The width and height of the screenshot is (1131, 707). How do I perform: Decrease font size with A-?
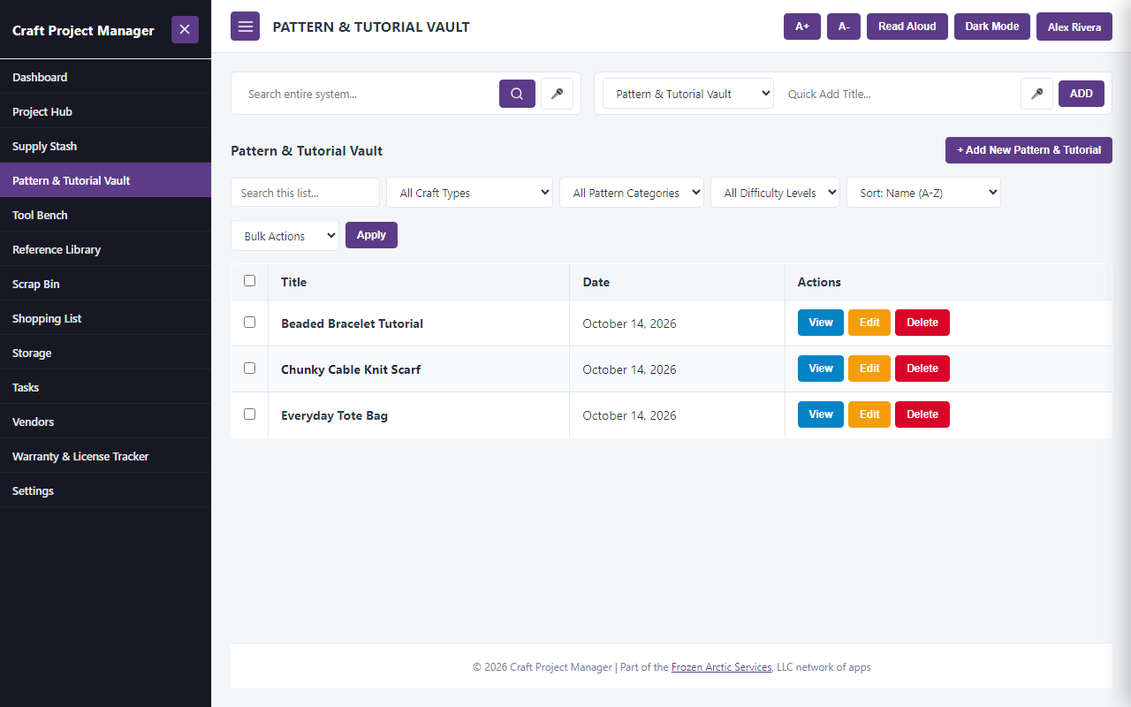pos(844,27)
